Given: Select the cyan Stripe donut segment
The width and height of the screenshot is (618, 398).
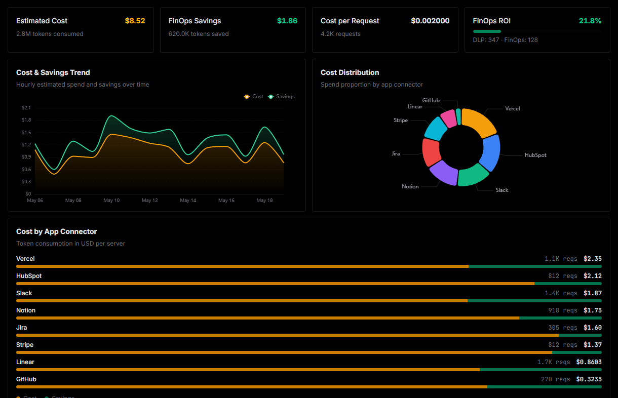Looking at the screenshot, I should pos(436,129).
